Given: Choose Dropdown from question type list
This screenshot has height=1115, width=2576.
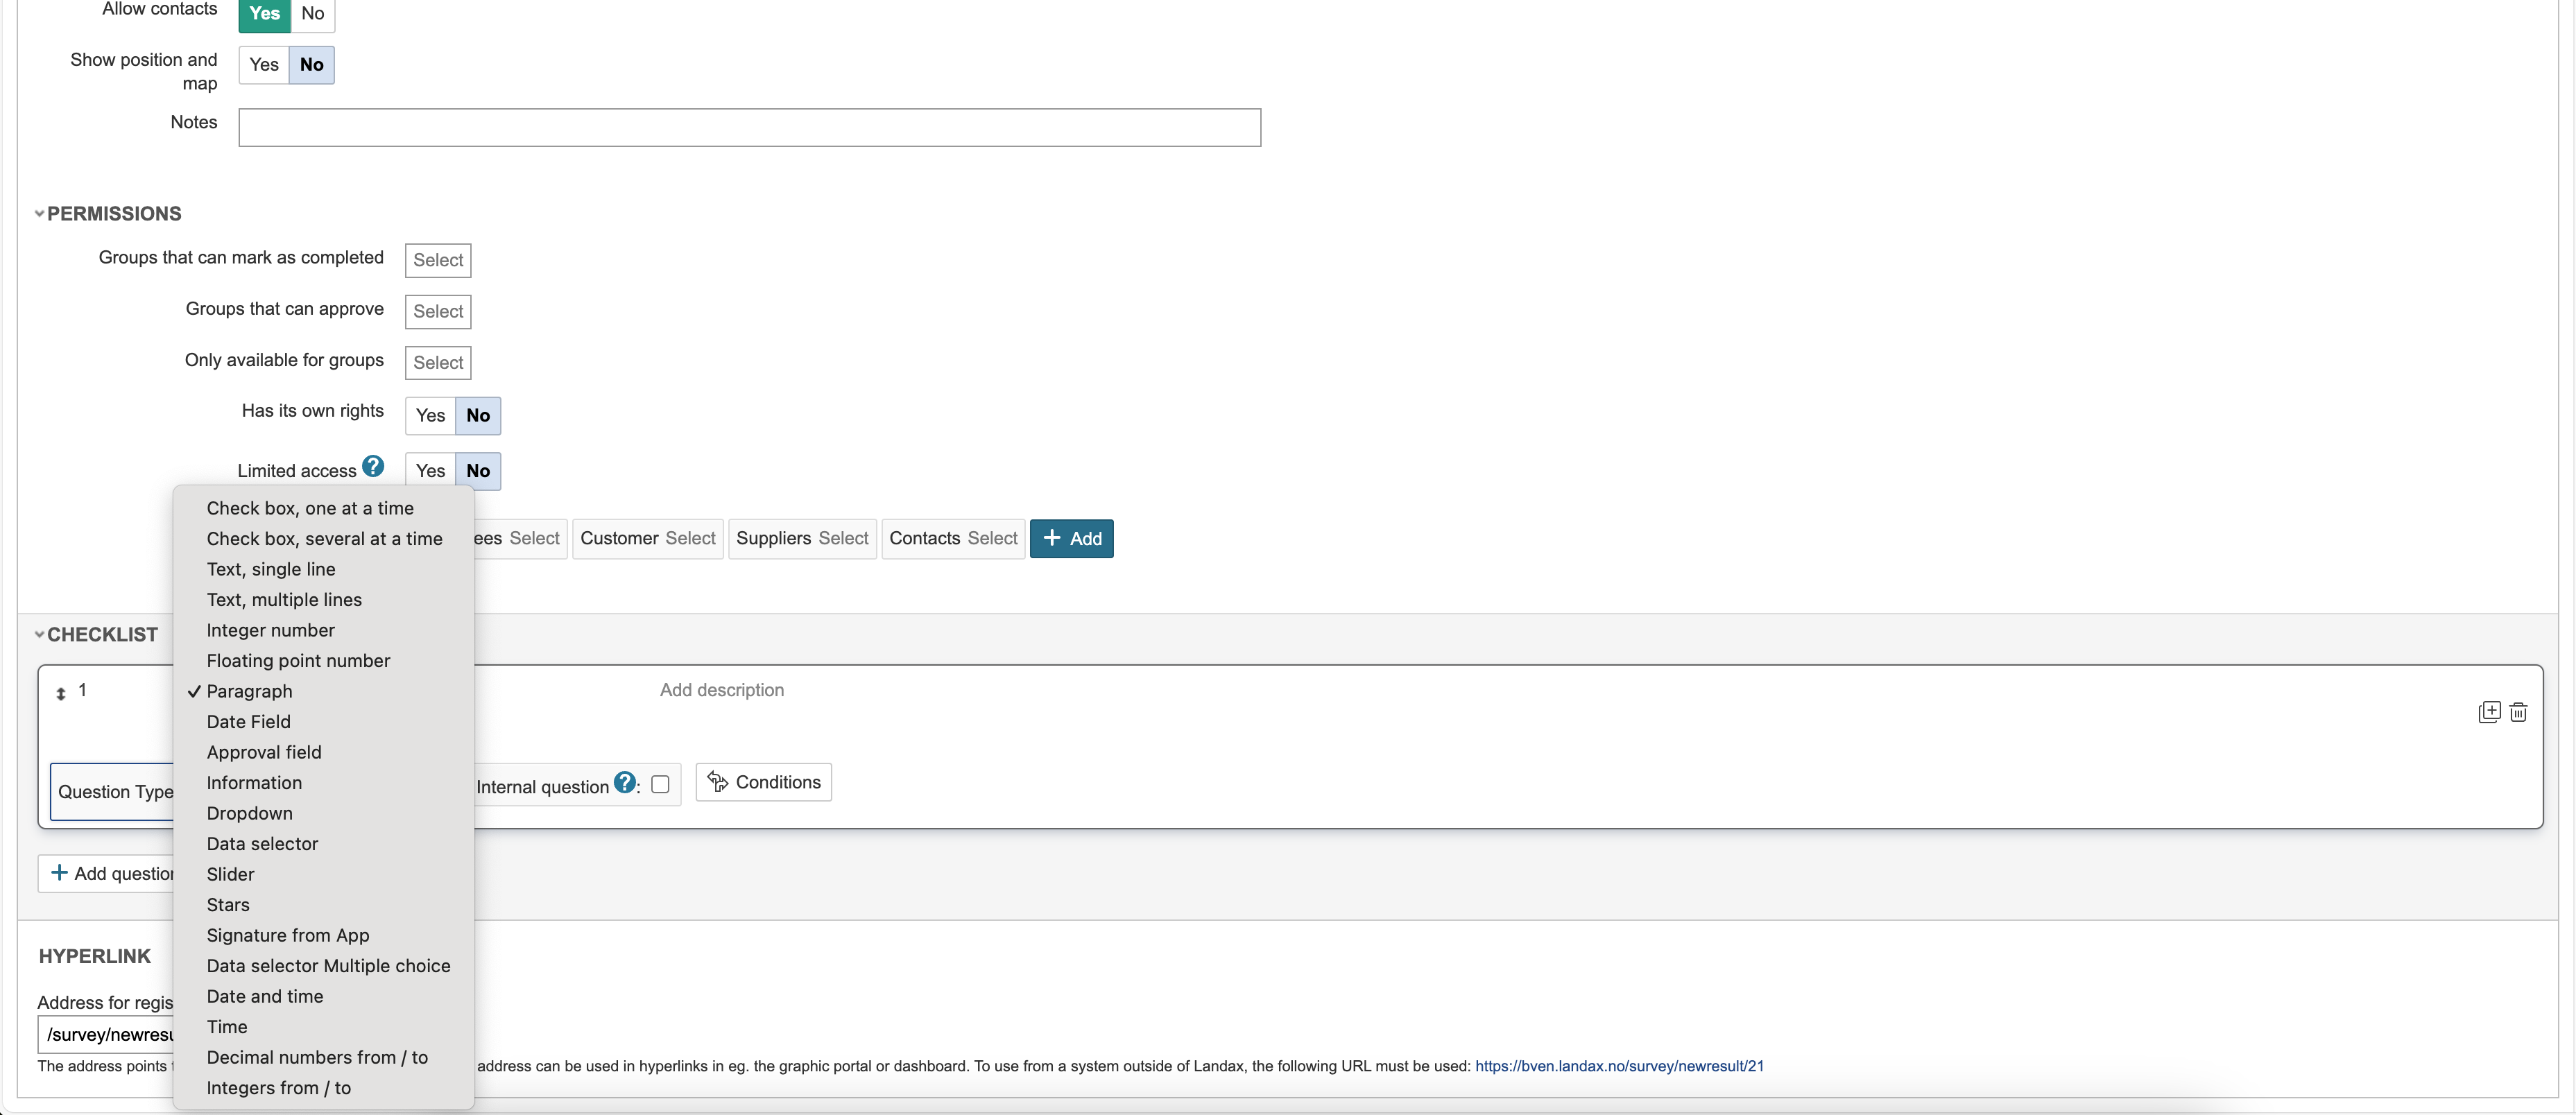Looking at the screenshot, I should point(249,813).
